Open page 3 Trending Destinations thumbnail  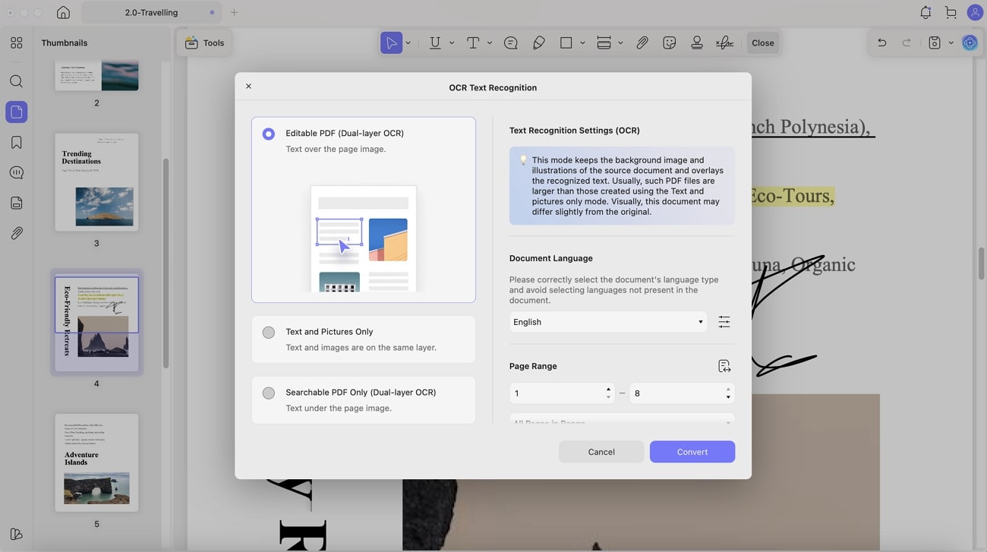[x=96, y=182]
